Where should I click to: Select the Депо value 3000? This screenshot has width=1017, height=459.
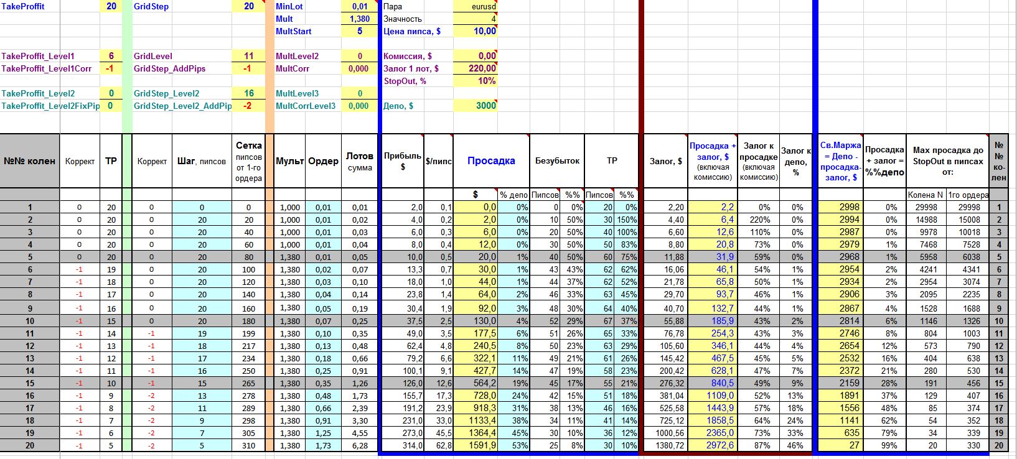point(476,106)
